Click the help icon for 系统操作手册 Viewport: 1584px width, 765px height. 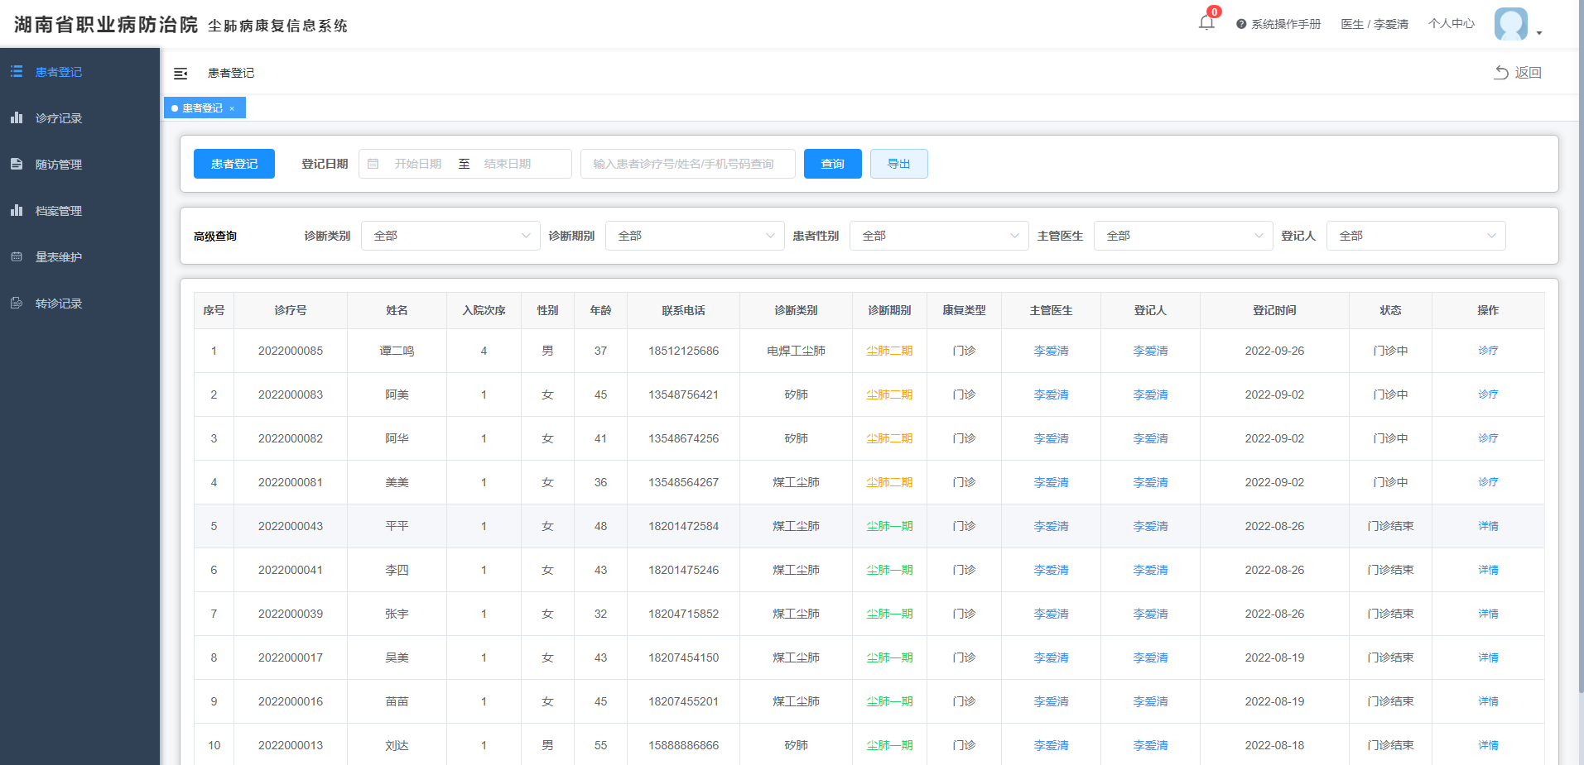(x=1241, y=24)
